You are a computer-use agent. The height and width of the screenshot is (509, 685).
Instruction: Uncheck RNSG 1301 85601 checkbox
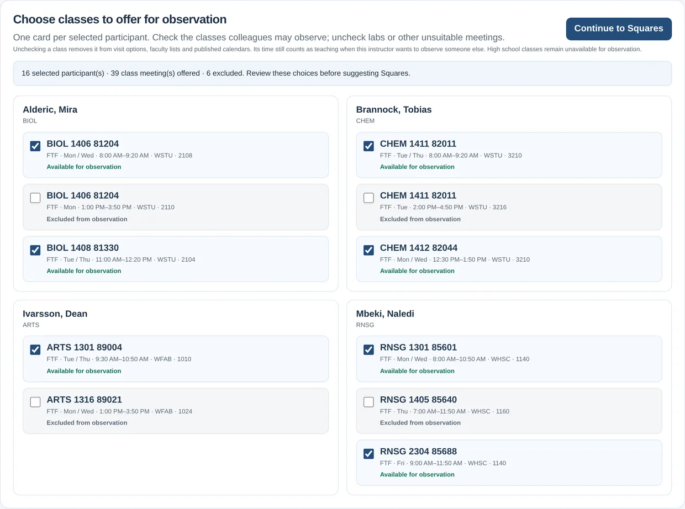368,349
